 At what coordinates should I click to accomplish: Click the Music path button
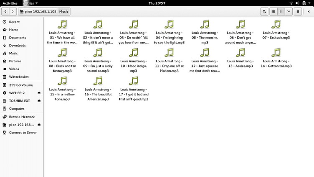[x=64, y=11]
